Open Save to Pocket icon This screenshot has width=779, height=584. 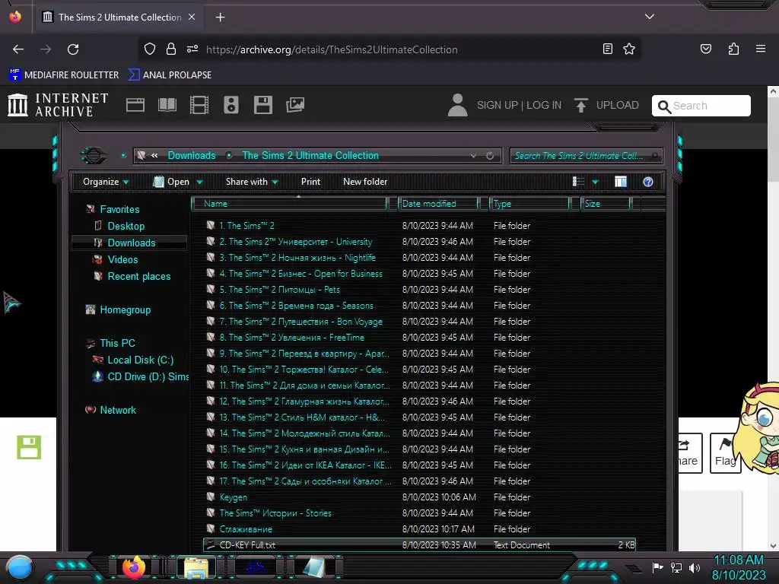[706, 49]
